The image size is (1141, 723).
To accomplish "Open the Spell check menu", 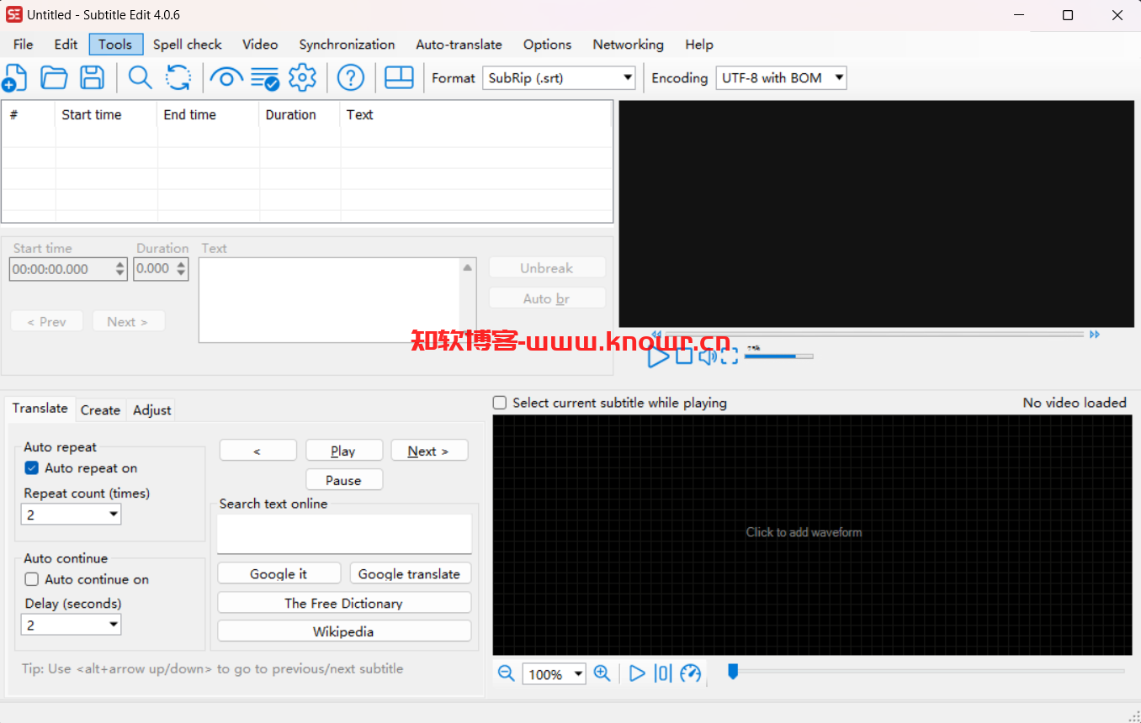I will click(x=188, y=45).
